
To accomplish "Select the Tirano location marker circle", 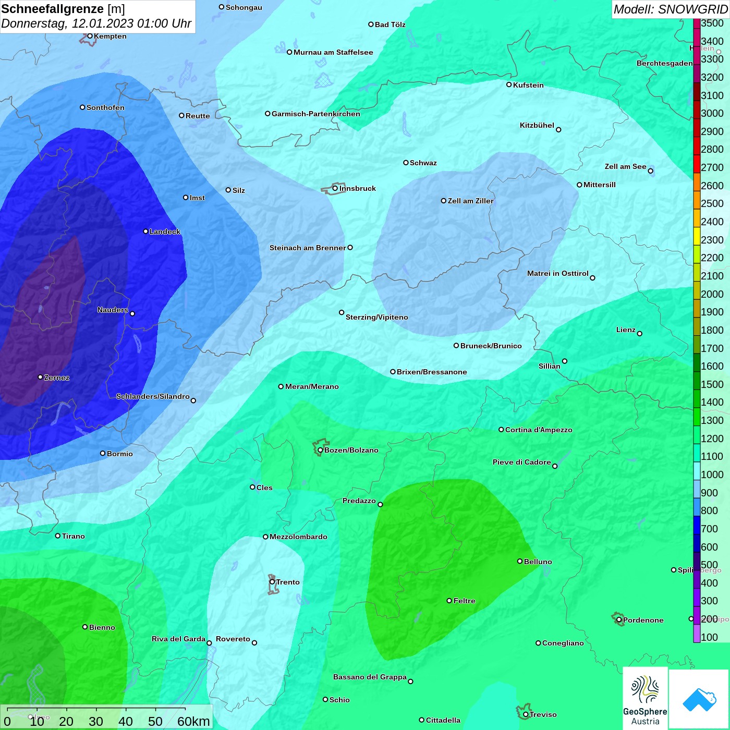I will [58, 536].
